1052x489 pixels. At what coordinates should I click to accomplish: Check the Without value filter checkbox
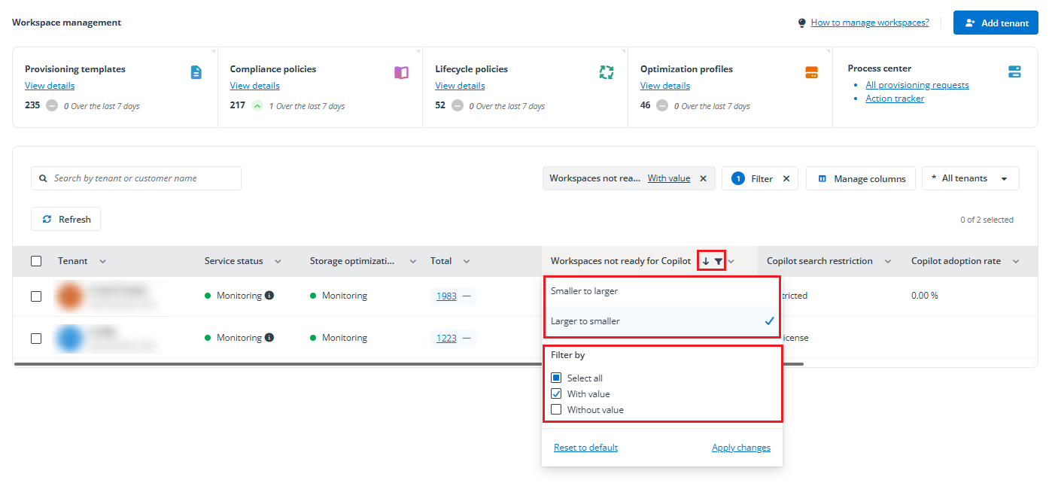click(x=556, y=409)
